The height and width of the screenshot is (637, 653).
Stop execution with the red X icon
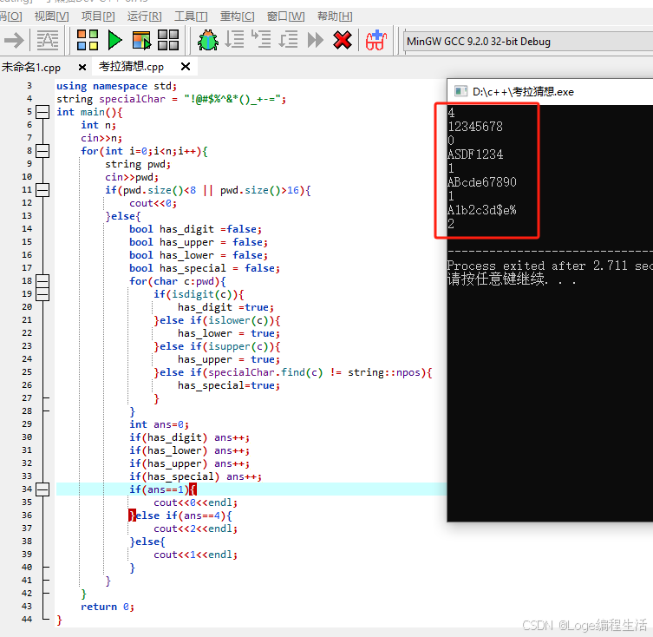coord(343,40)
